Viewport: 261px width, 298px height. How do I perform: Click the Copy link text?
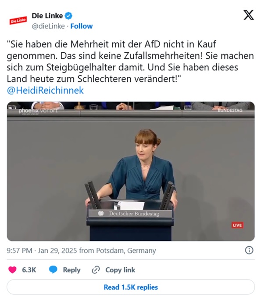pos(120,270)
